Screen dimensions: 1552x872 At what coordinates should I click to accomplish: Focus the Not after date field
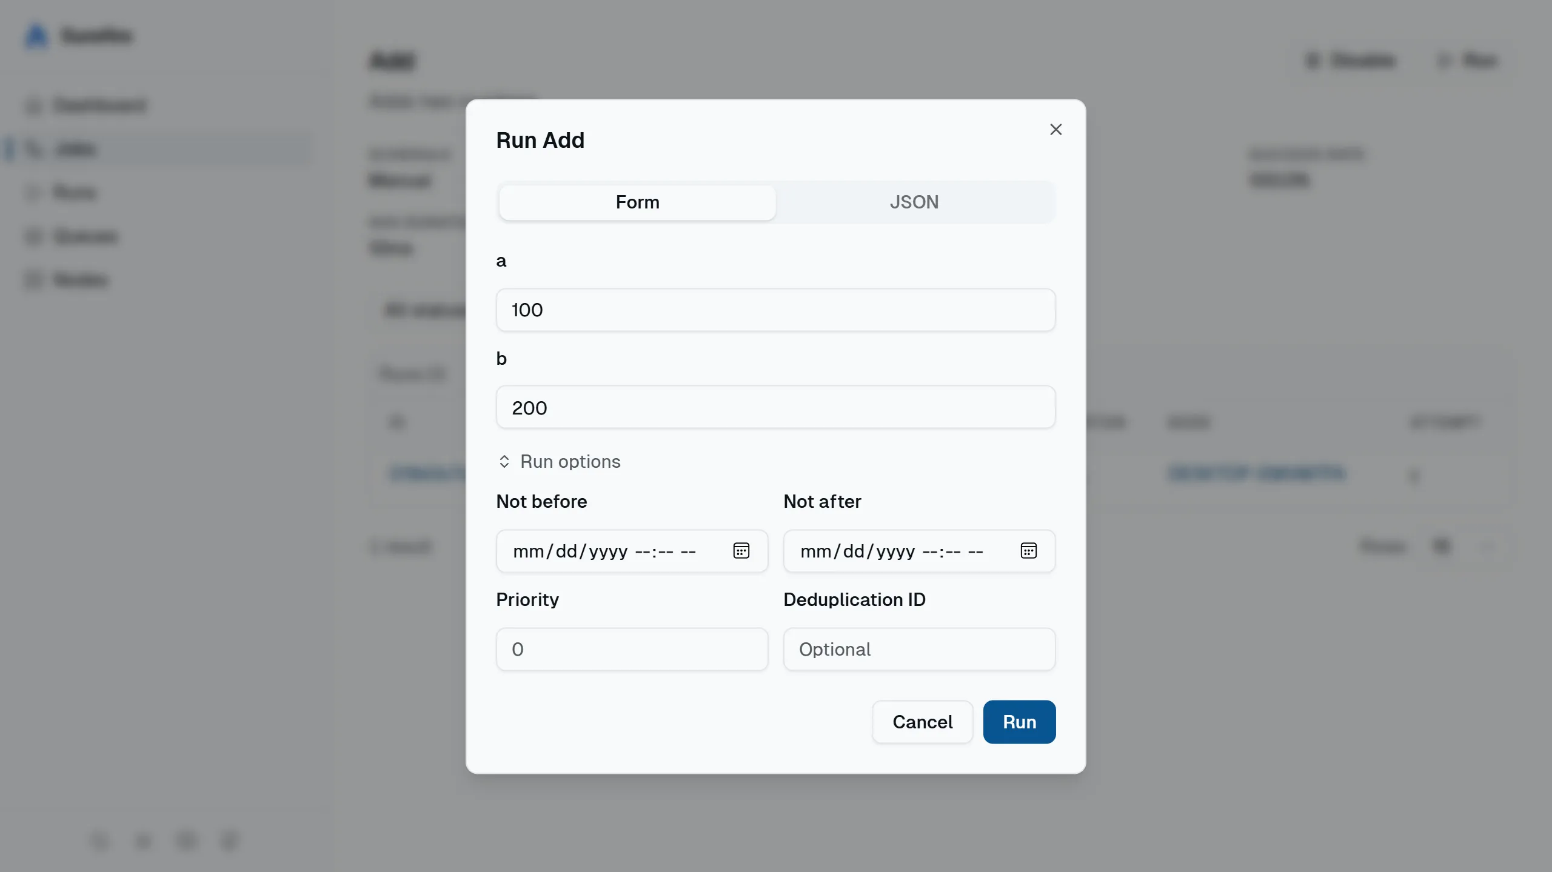tap(891, 551)
